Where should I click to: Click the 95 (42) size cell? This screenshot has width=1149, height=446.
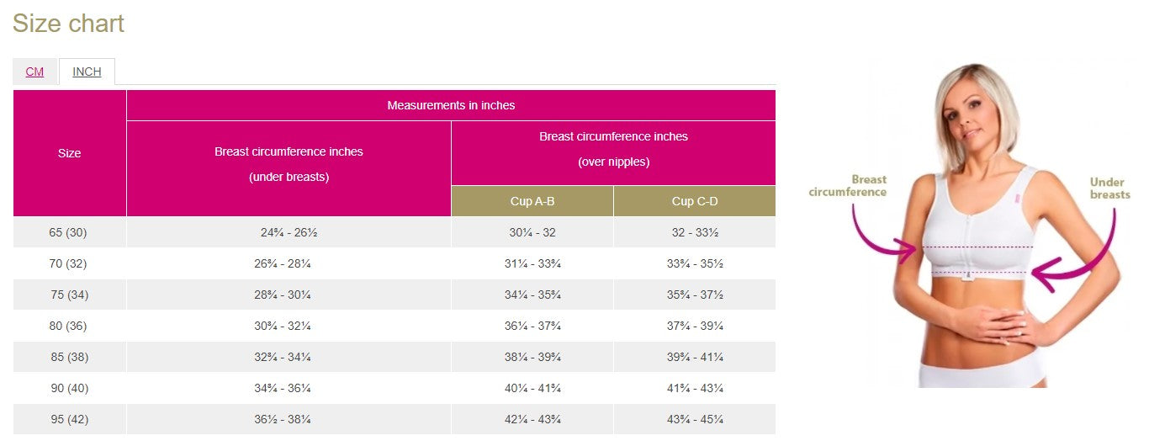[x=69, y=419]
